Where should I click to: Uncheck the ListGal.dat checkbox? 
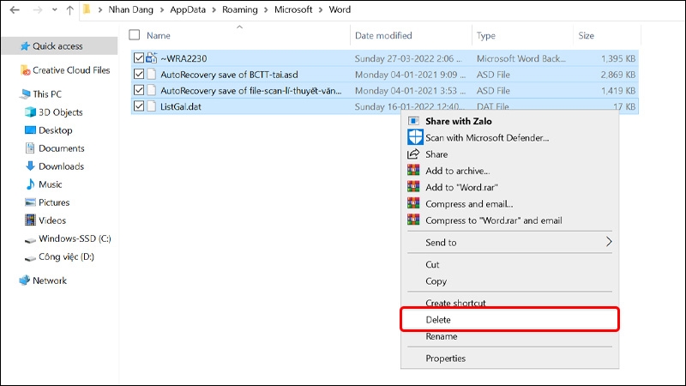click(x=139, y=106)
